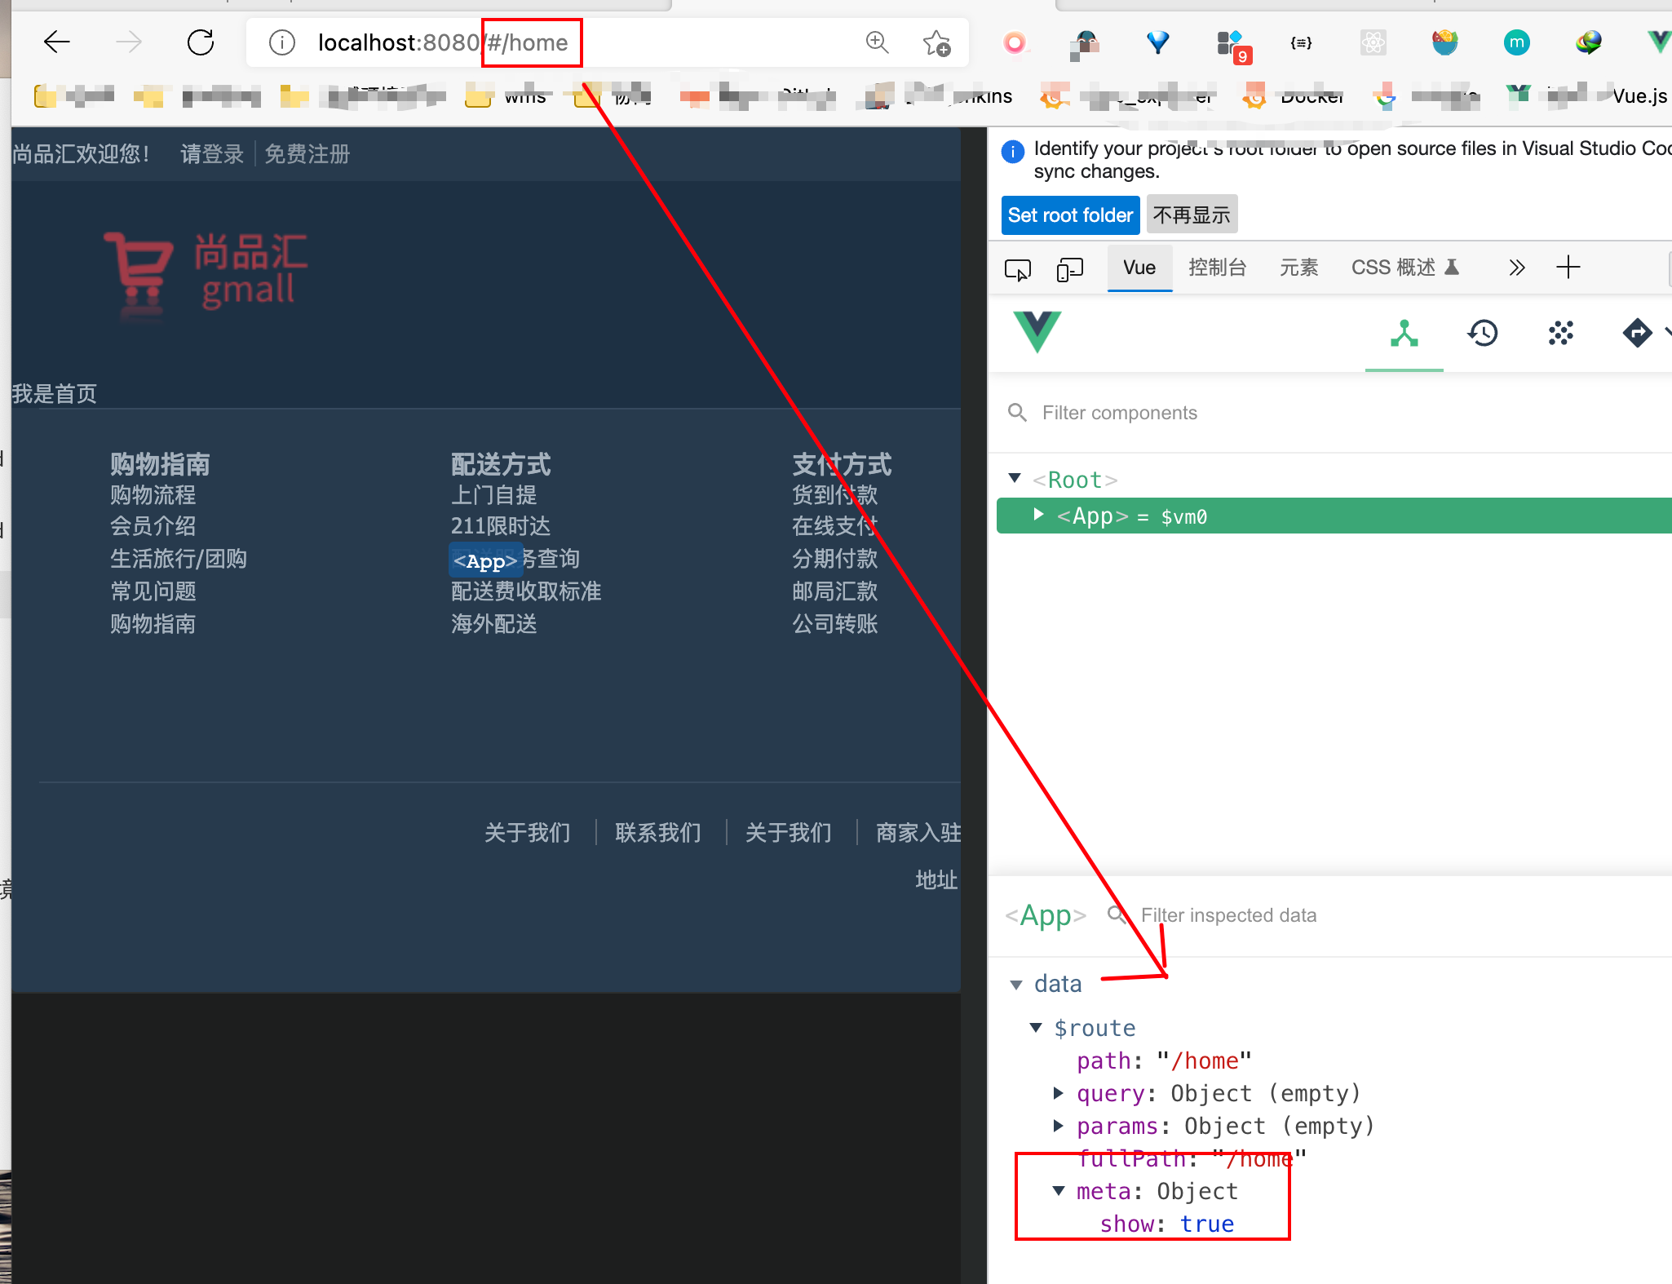Click the info icon in notification bar

point(1013,151)
